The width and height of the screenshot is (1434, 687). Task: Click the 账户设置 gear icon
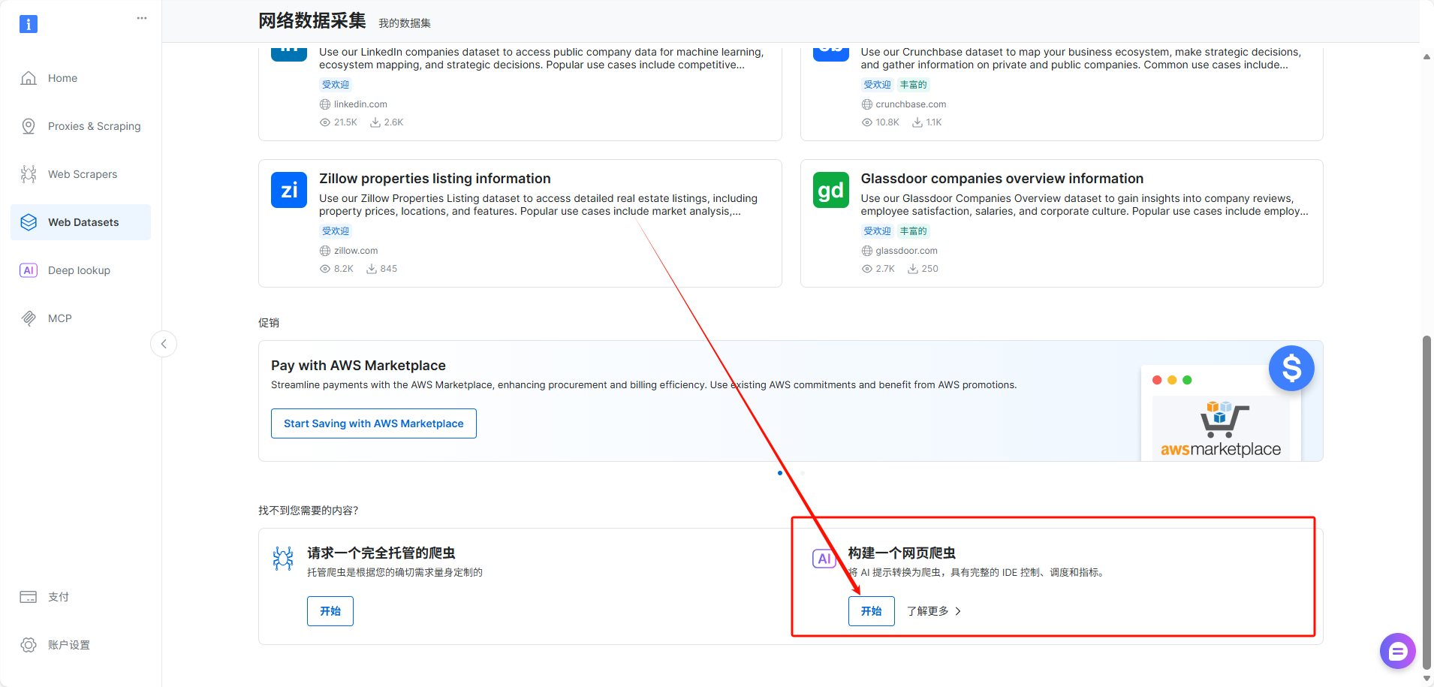(29, 645)
